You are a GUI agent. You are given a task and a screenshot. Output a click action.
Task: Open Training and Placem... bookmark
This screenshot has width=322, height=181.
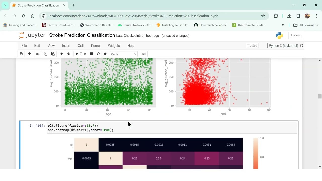(20, 25)
